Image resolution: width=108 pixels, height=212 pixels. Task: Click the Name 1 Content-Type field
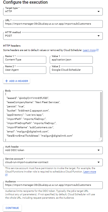pos(25,60)
